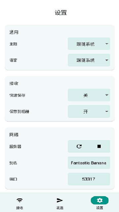Open the 主题 theme dropdown
The width and height of the screenshot is (119, 212).
coord(89,44)
